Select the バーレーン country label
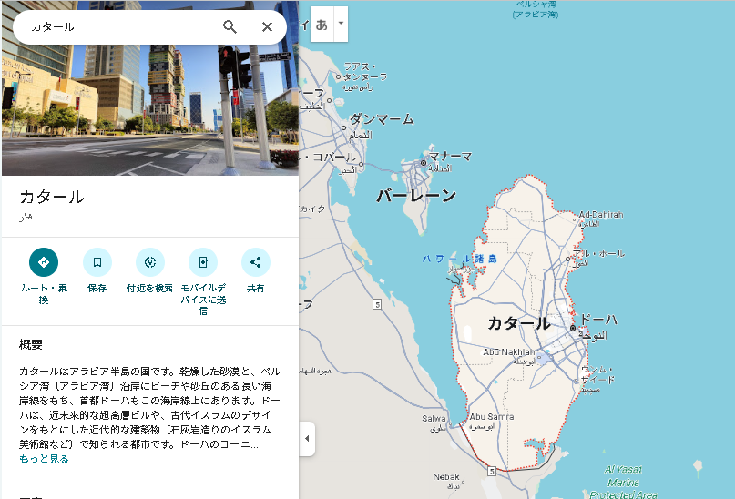Screen dimensions: 735x499 pos(416,195)
